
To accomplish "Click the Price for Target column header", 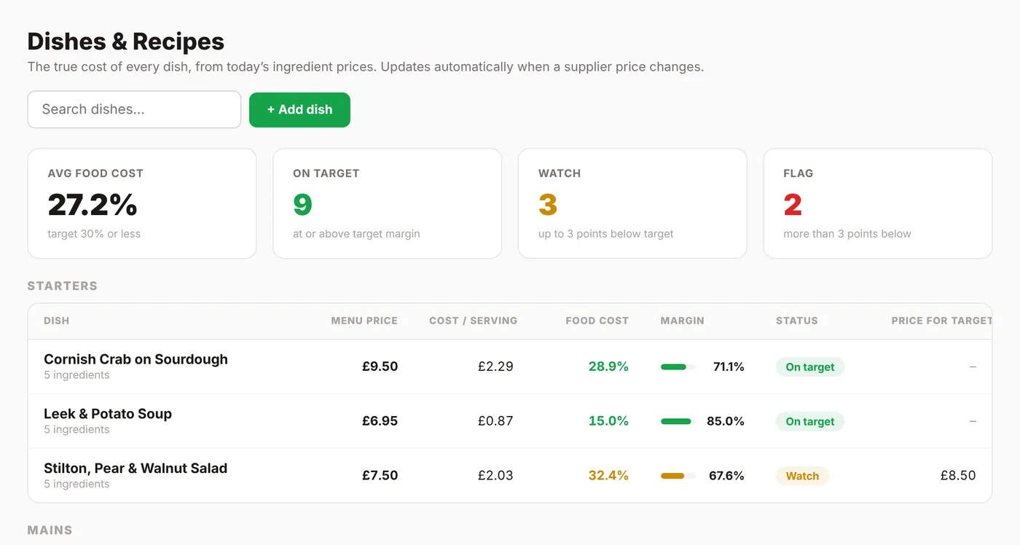I will tap(941, 321).
